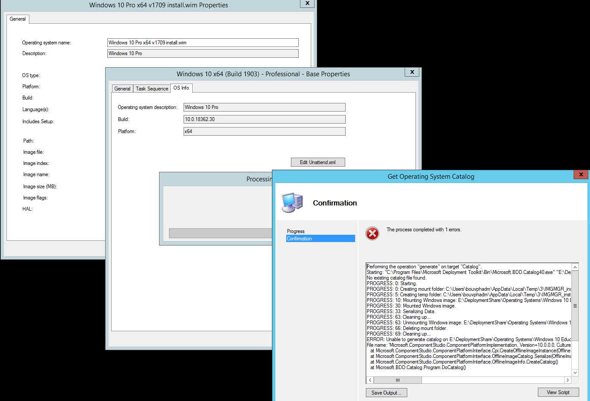Click the Edit Unattend.xml button
Viewport: 590px width, 401px height.
point(318,162)
